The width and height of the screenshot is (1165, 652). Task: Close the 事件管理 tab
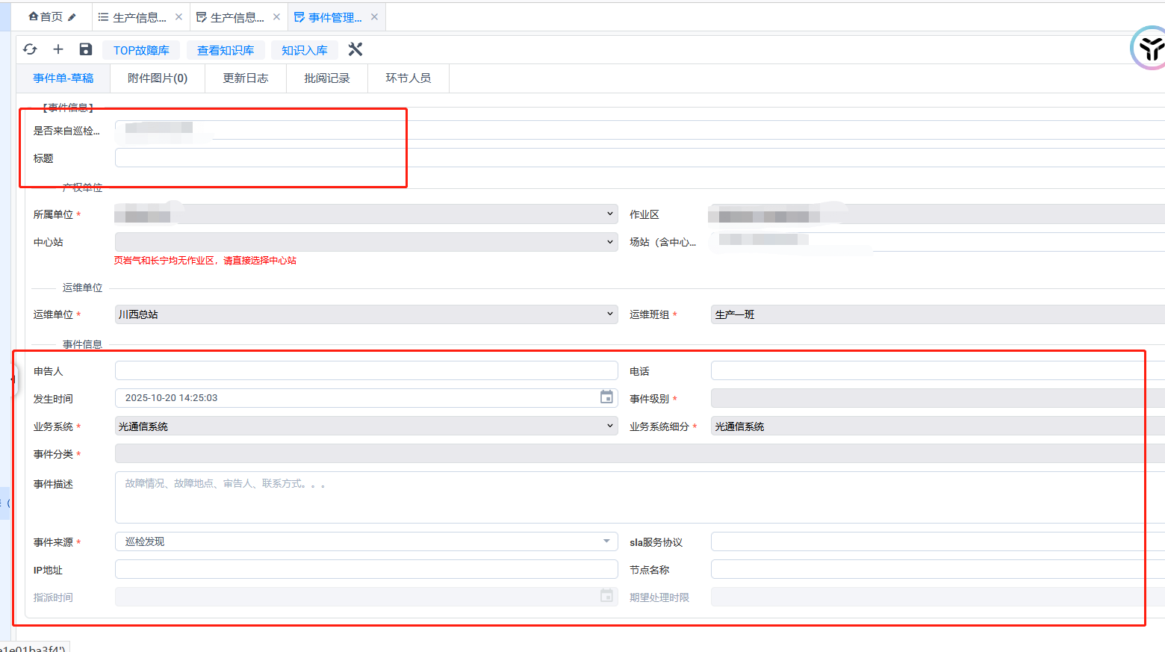[x=374, y=17]
